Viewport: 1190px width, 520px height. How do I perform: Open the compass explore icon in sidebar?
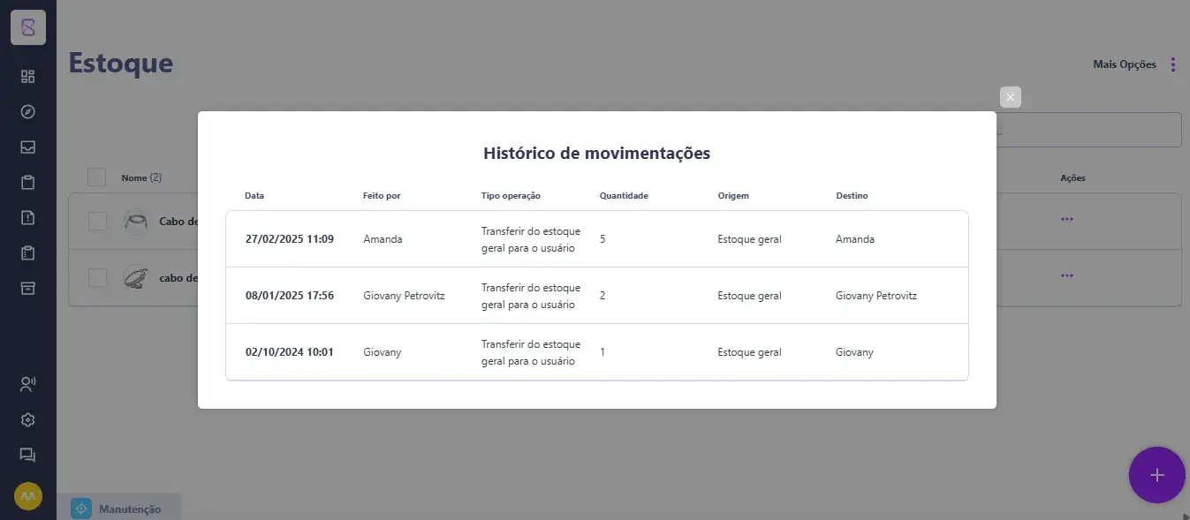coord(27,112)
